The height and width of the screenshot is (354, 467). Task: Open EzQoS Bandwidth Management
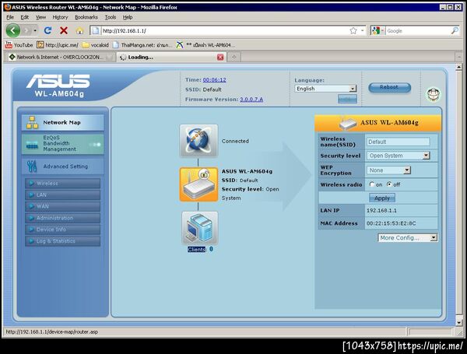(62, 143)
